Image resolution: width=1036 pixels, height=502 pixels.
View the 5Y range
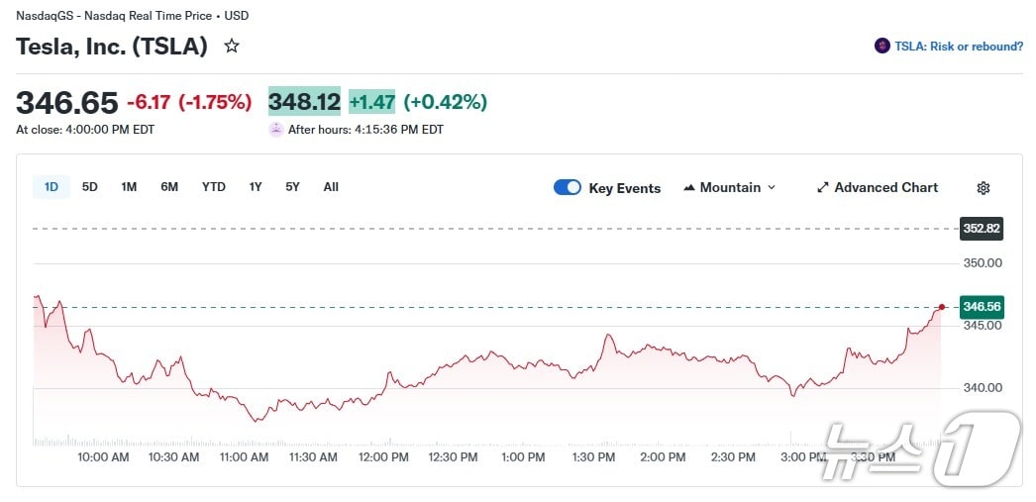pyautogui.click(x=292, y=186)
